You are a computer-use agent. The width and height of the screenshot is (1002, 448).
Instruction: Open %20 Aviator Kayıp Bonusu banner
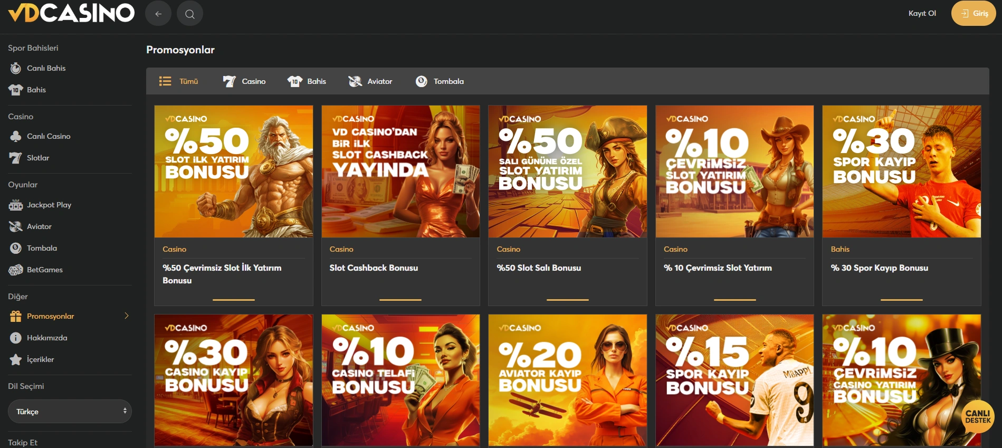(x=568, y=380)
